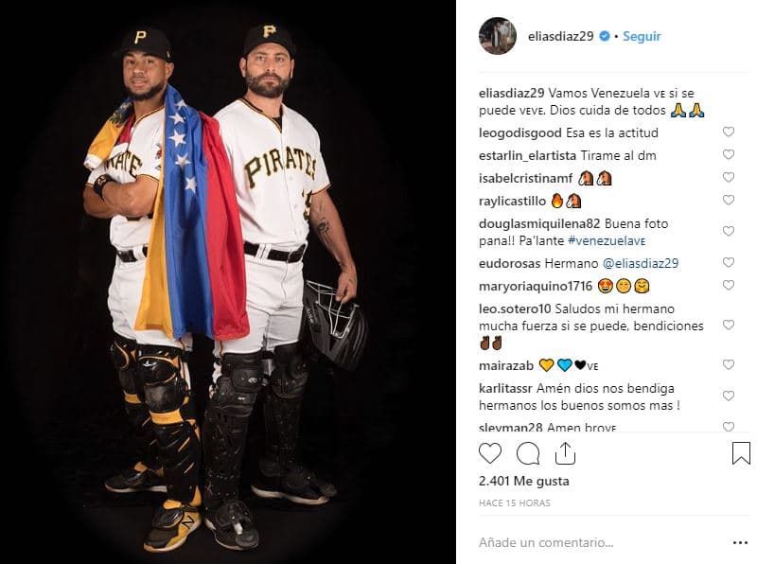The height and width of the screenshot is (564, 757).
Task: Click the Pirates players photo
Action: pos(228,282)
